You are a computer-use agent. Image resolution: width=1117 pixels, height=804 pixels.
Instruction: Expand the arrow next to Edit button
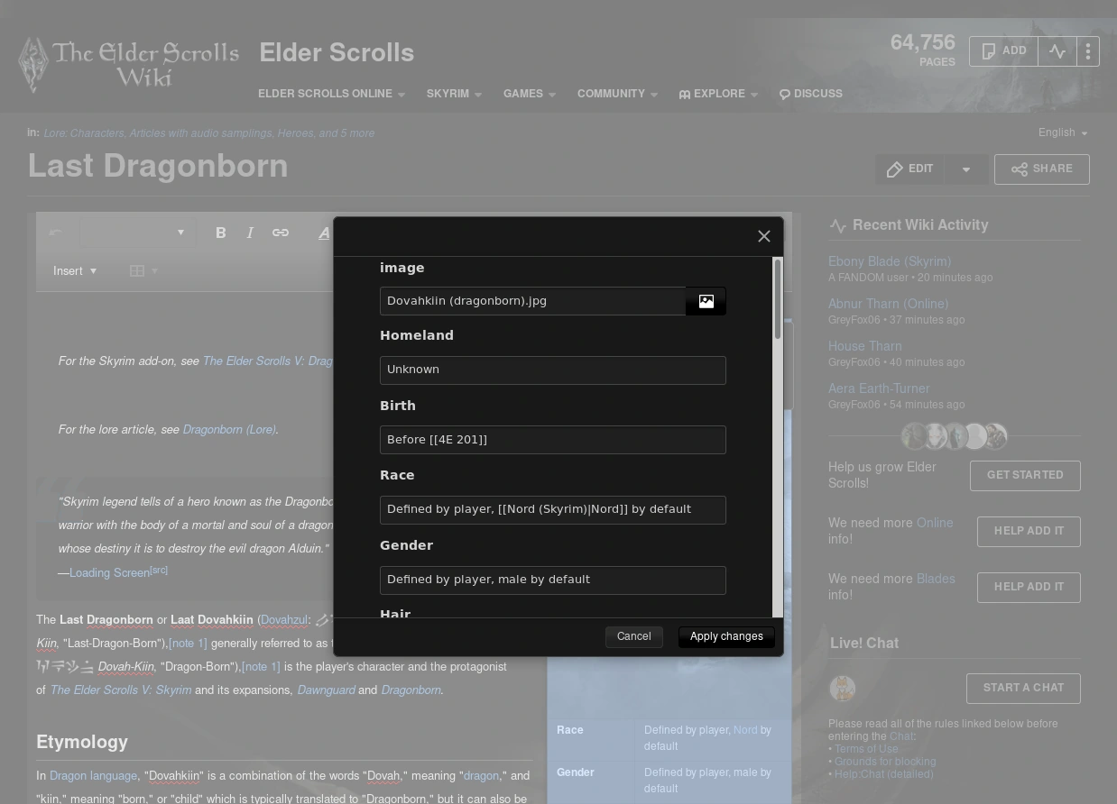click(965, 169)
